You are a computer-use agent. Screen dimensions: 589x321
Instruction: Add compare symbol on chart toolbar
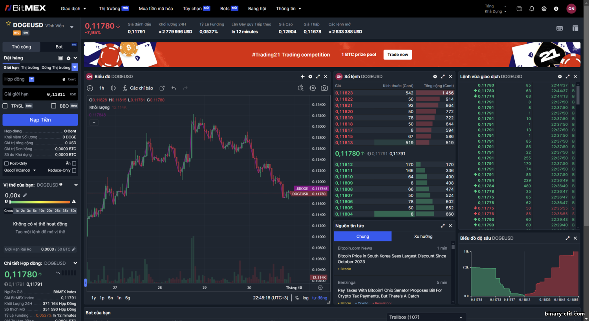pyautogui.click(x=90, y=88)
